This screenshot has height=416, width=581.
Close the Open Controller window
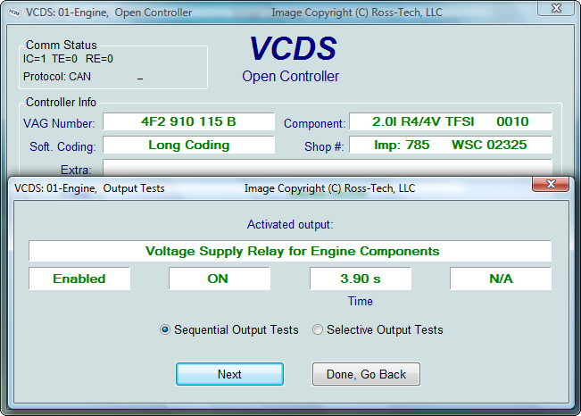coord(556,8)
